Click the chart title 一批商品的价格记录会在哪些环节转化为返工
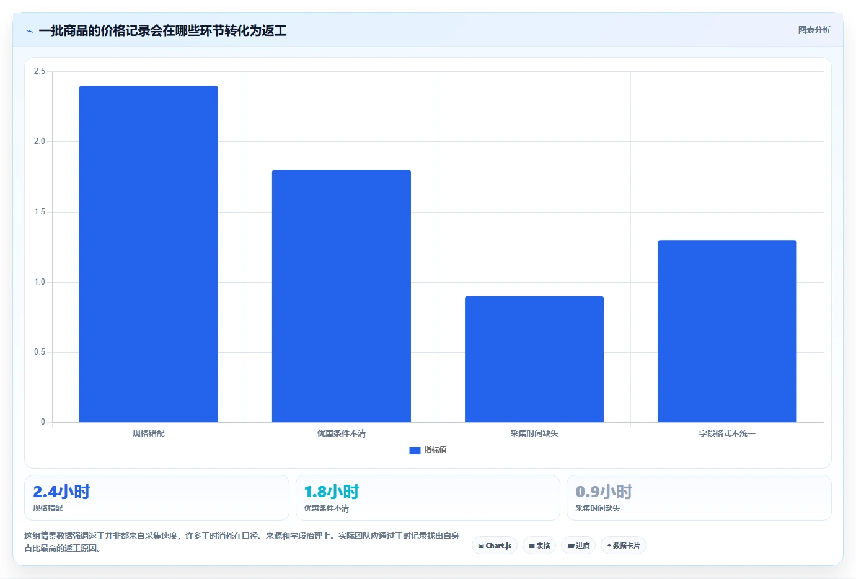 (162, 30)
